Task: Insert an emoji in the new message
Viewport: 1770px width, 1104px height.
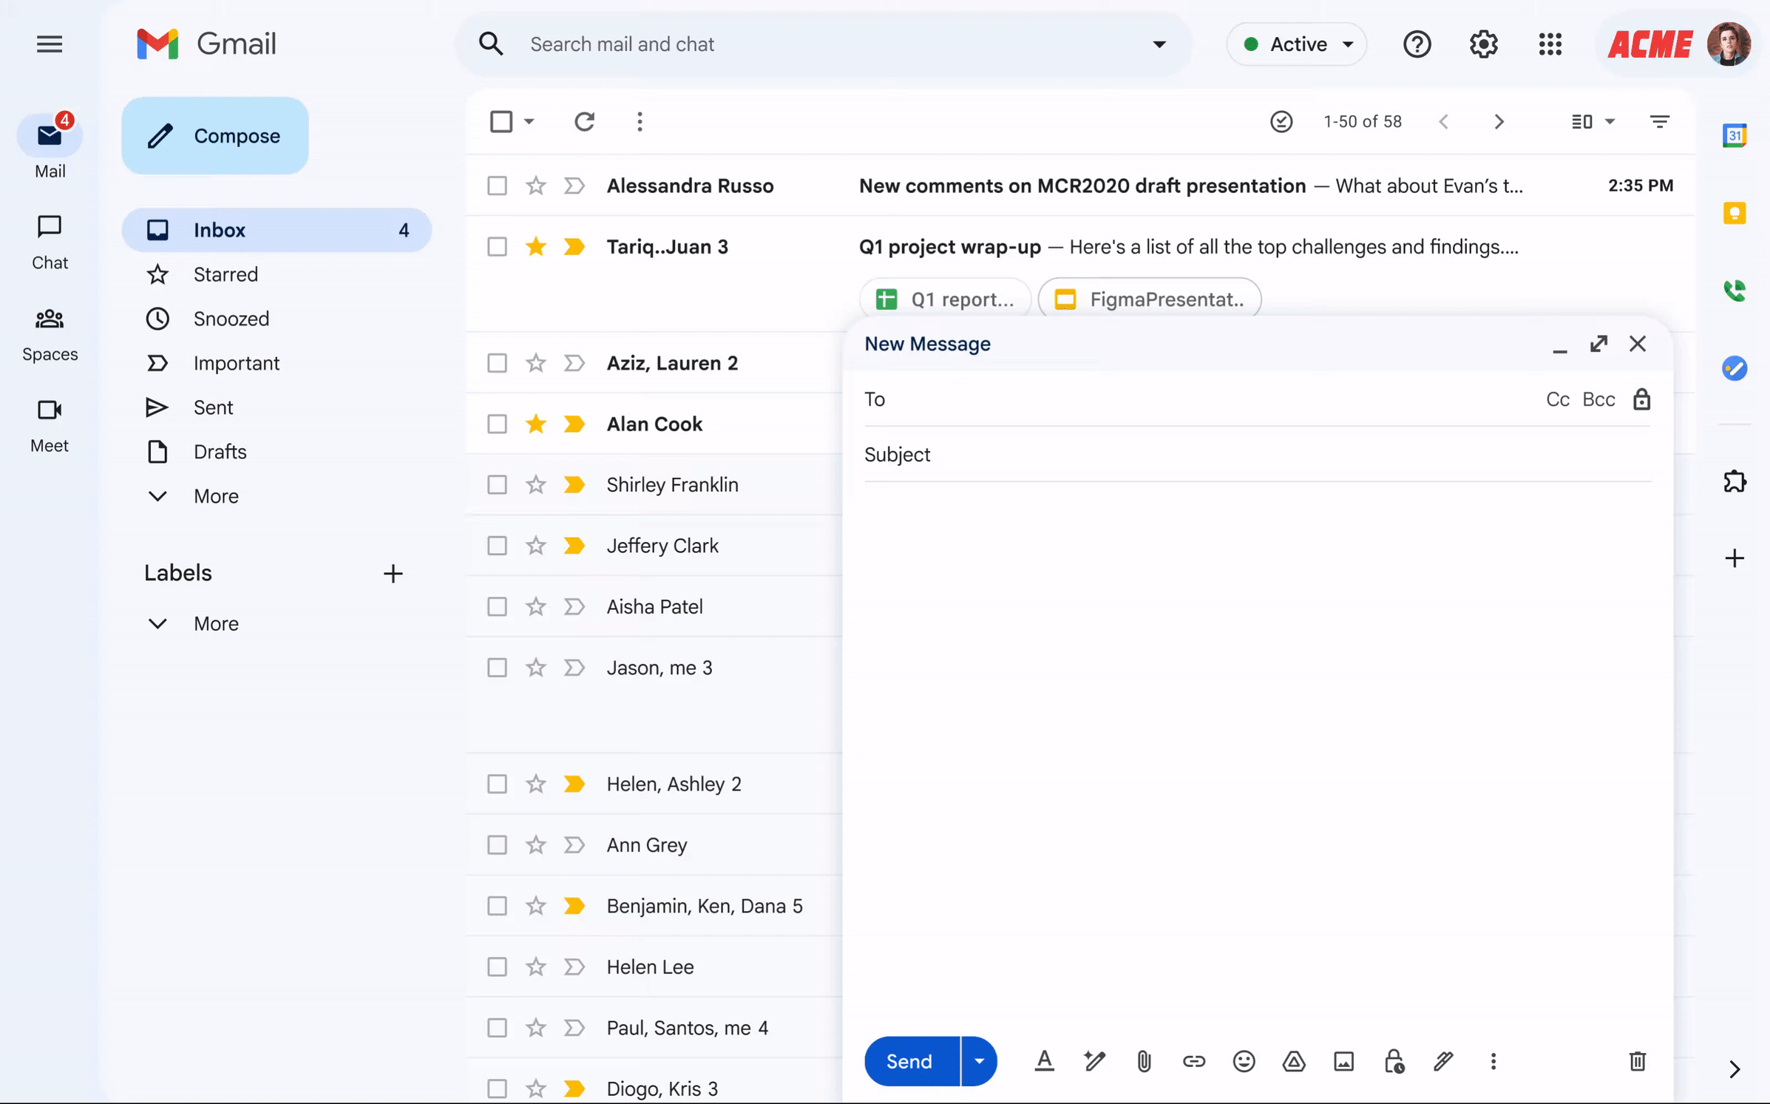Action: pos(1244,1061)
